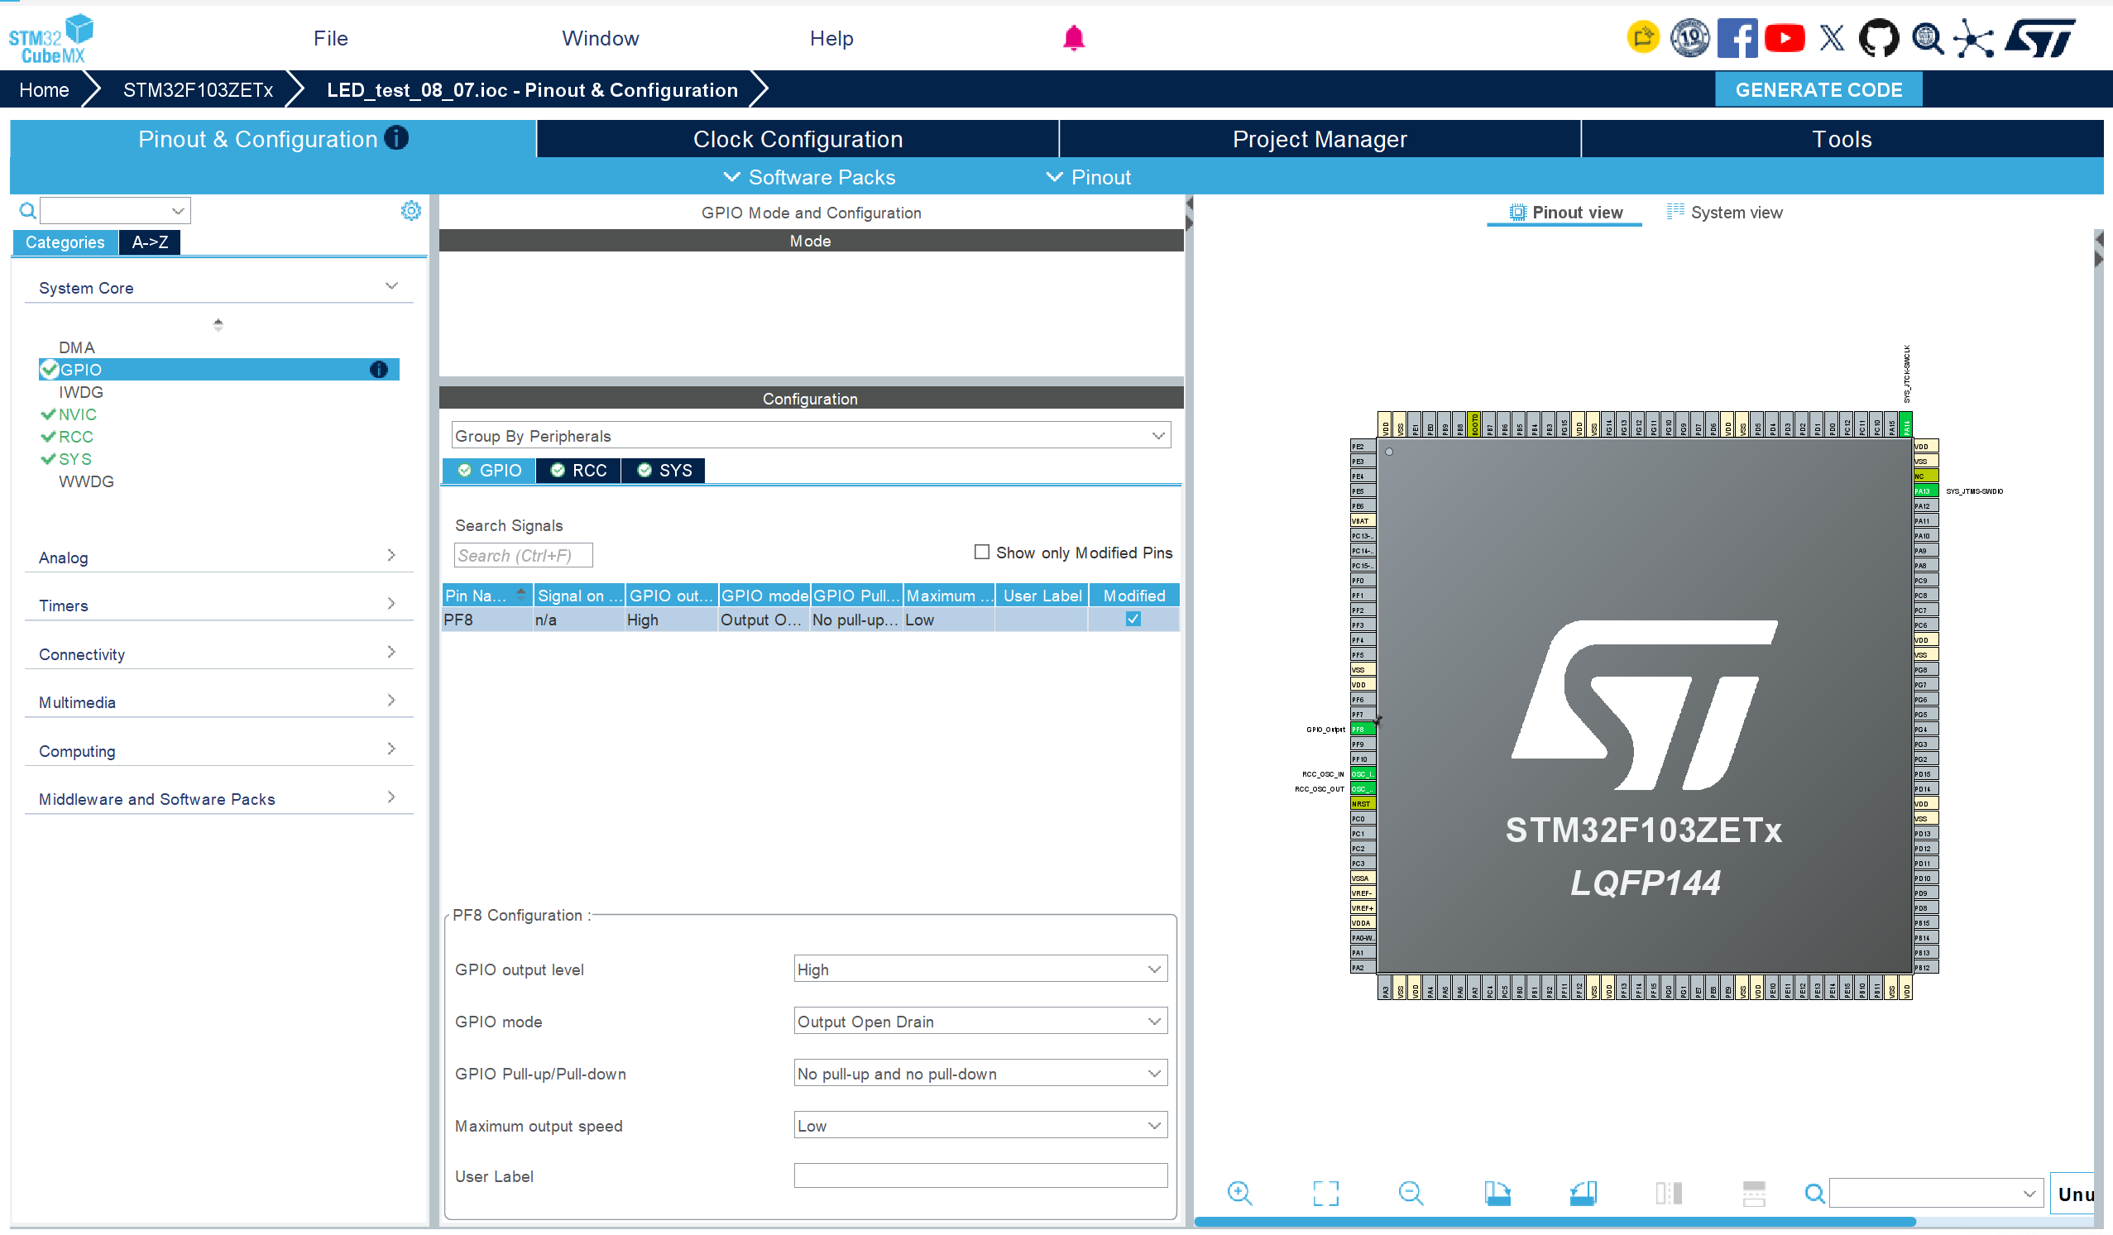Click the horizontal split layout icon
The image size is (2113, 1235).
click(x=1754, y=1193)
